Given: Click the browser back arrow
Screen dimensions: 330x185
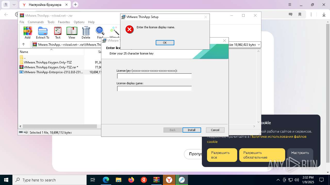Looking at the screenshot, I should click(6, 15).
